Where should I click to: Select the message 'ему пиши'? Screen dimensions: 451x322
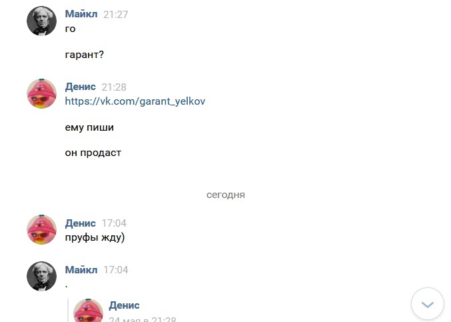point(85,127)
